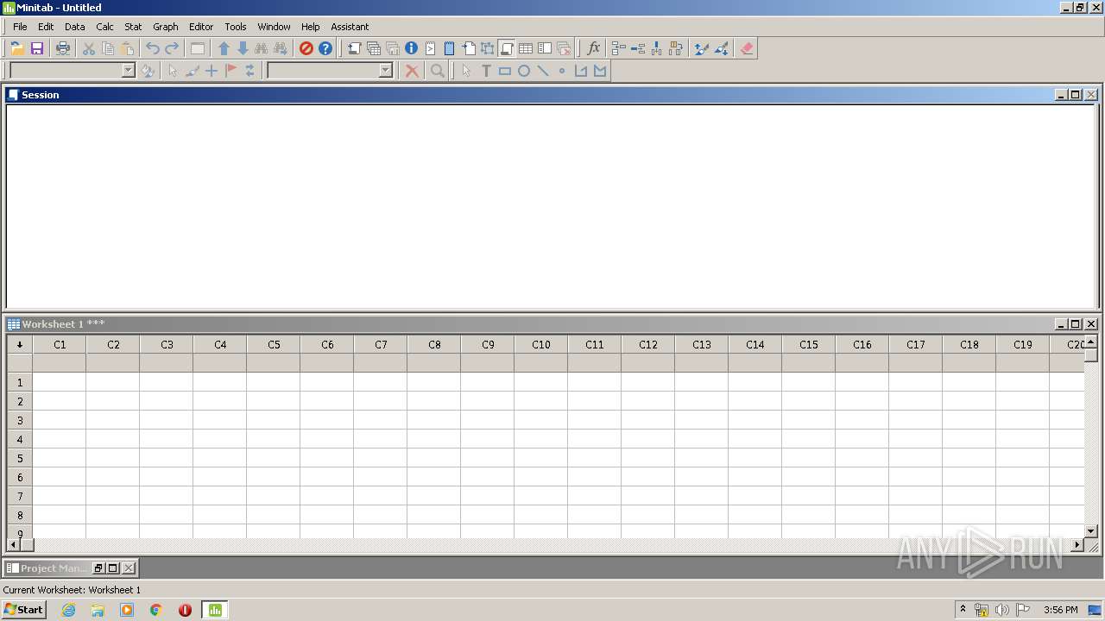Click the red X delete icon
This screenshot has width=1105, height=621.
pyautogui.click(x=413, y=71)
